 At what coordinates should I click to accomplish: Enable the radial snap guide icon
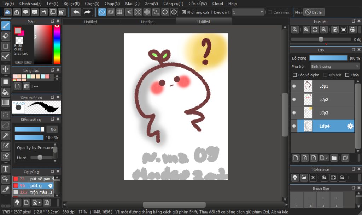(x=138, y=12)
